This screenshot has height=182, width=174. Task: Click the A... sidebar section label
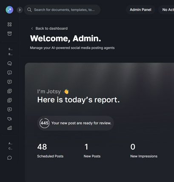(10, 144)
